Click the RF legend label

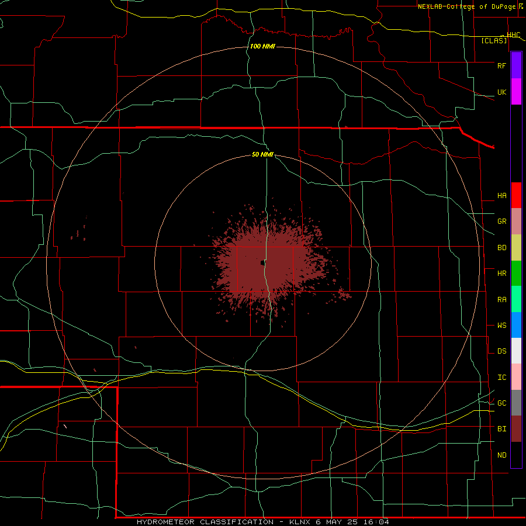pos(501,65)
